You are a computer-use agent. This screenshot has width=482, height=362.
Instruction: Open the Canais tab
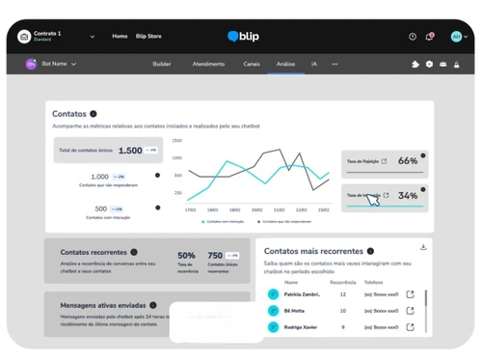click(252, 64)
